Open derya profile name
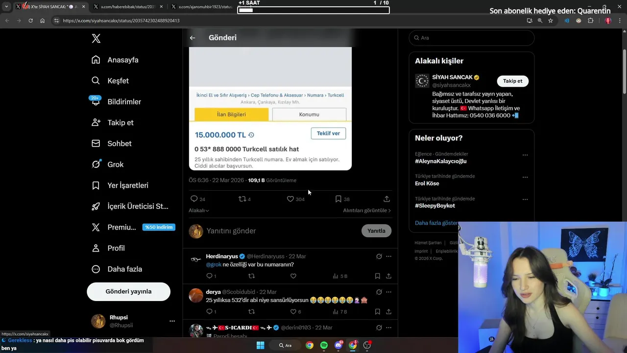Viewport: 627px width, 353px height. click(213, 292)
